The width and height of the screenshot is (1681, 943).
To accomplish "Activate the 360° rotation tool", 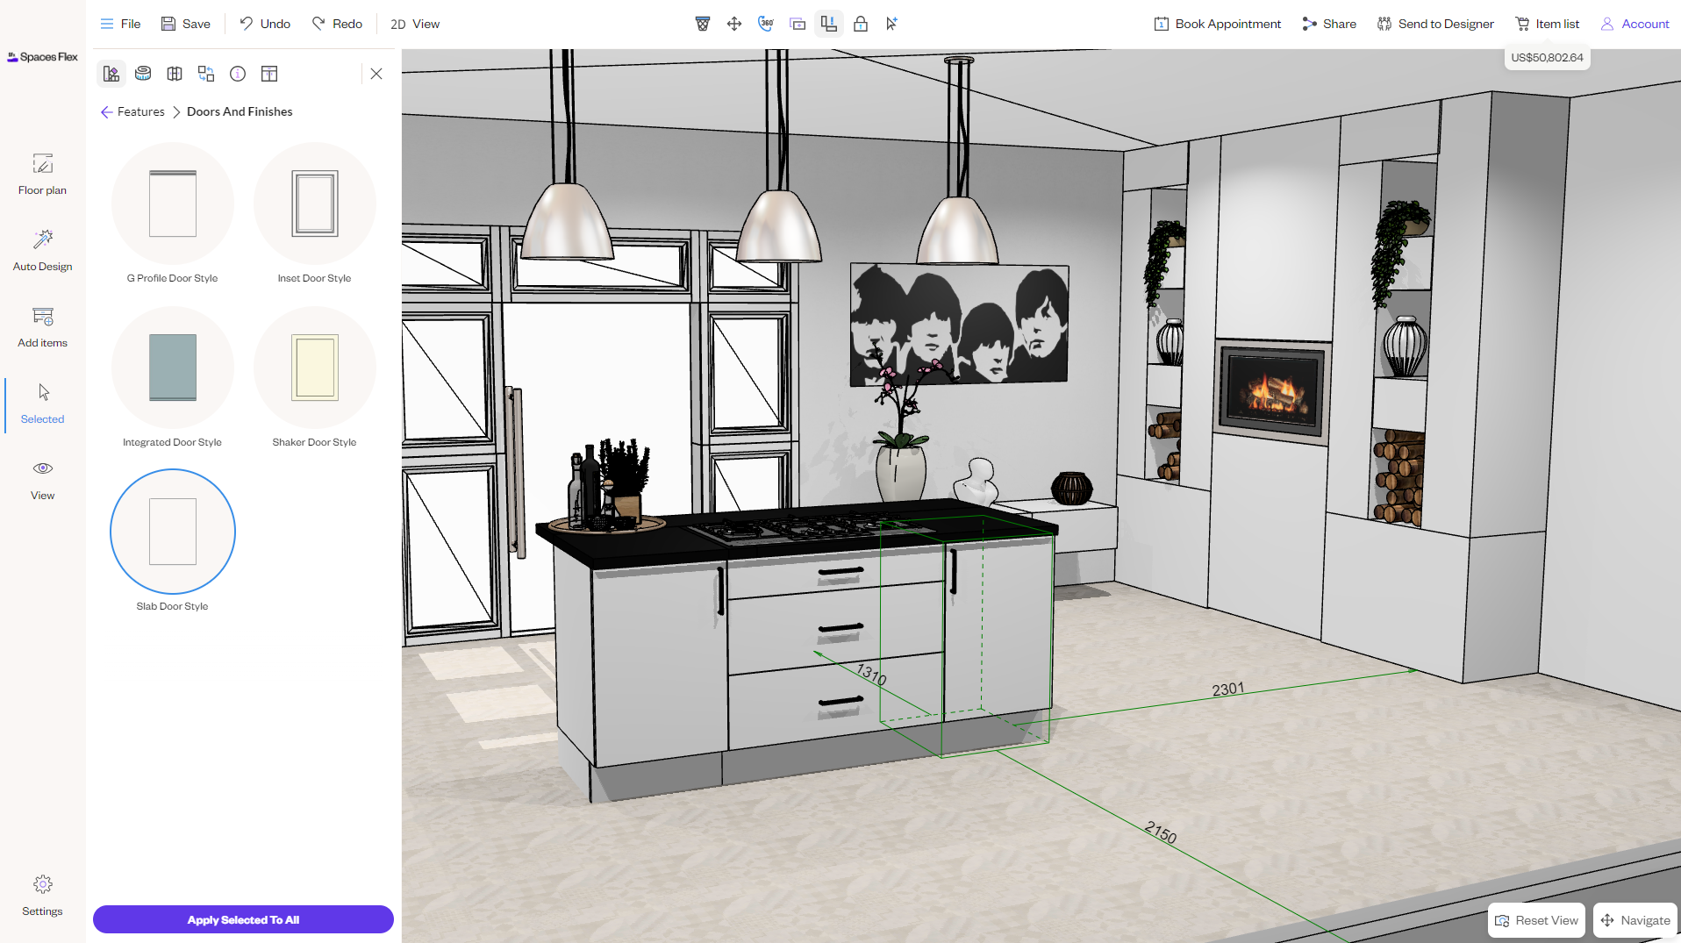I will 764,24.
